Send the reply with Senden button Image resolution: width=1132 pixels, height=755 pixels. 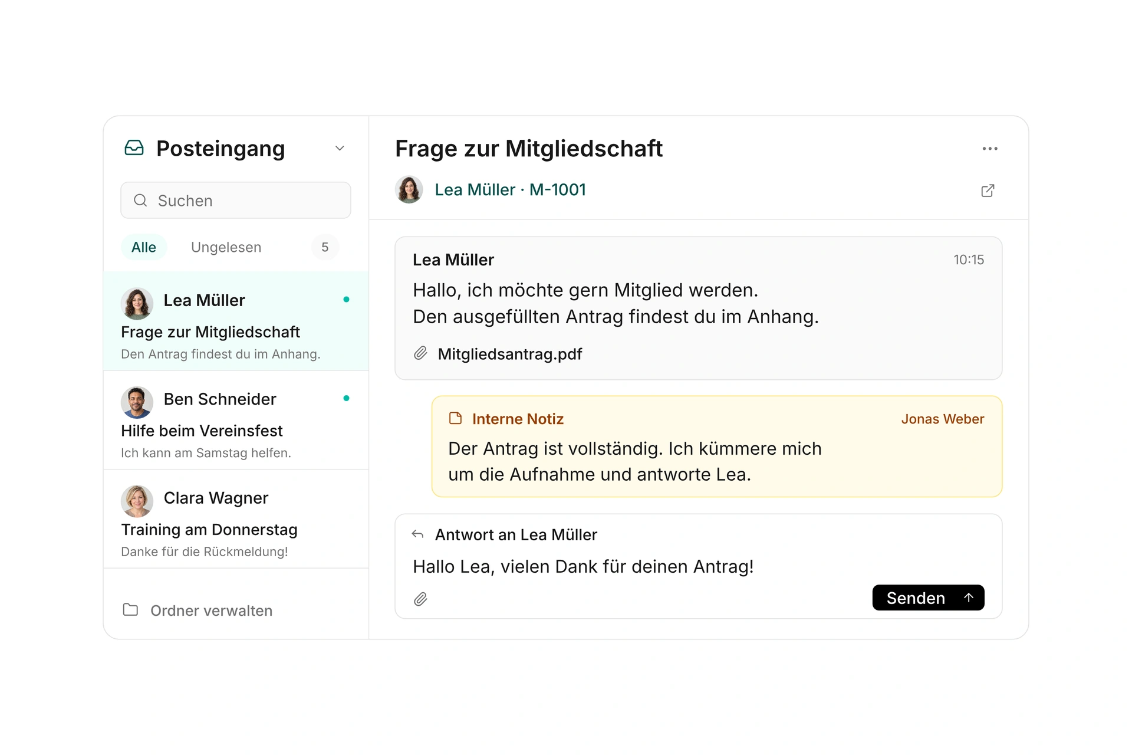point(928,598)
